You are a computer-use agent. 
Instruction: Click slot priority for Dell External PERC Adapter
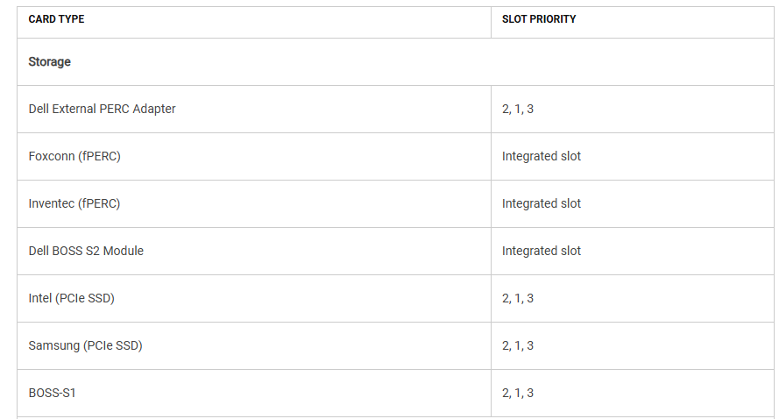[x=518, y=110]
